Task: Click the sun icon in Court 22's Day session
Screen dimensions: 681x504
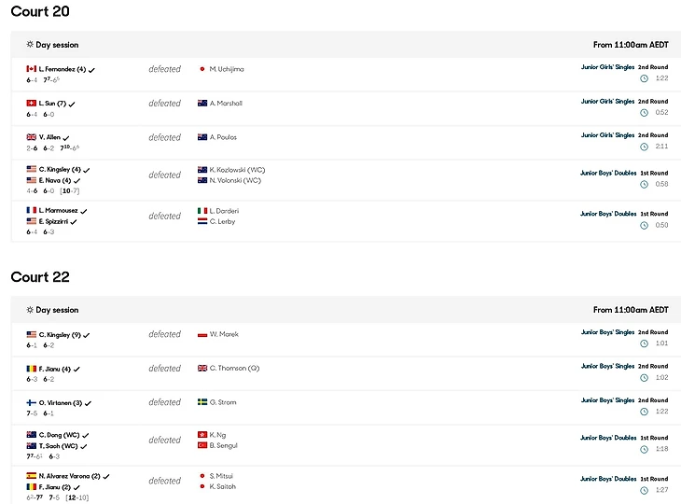Action: (x=30, y=310)
